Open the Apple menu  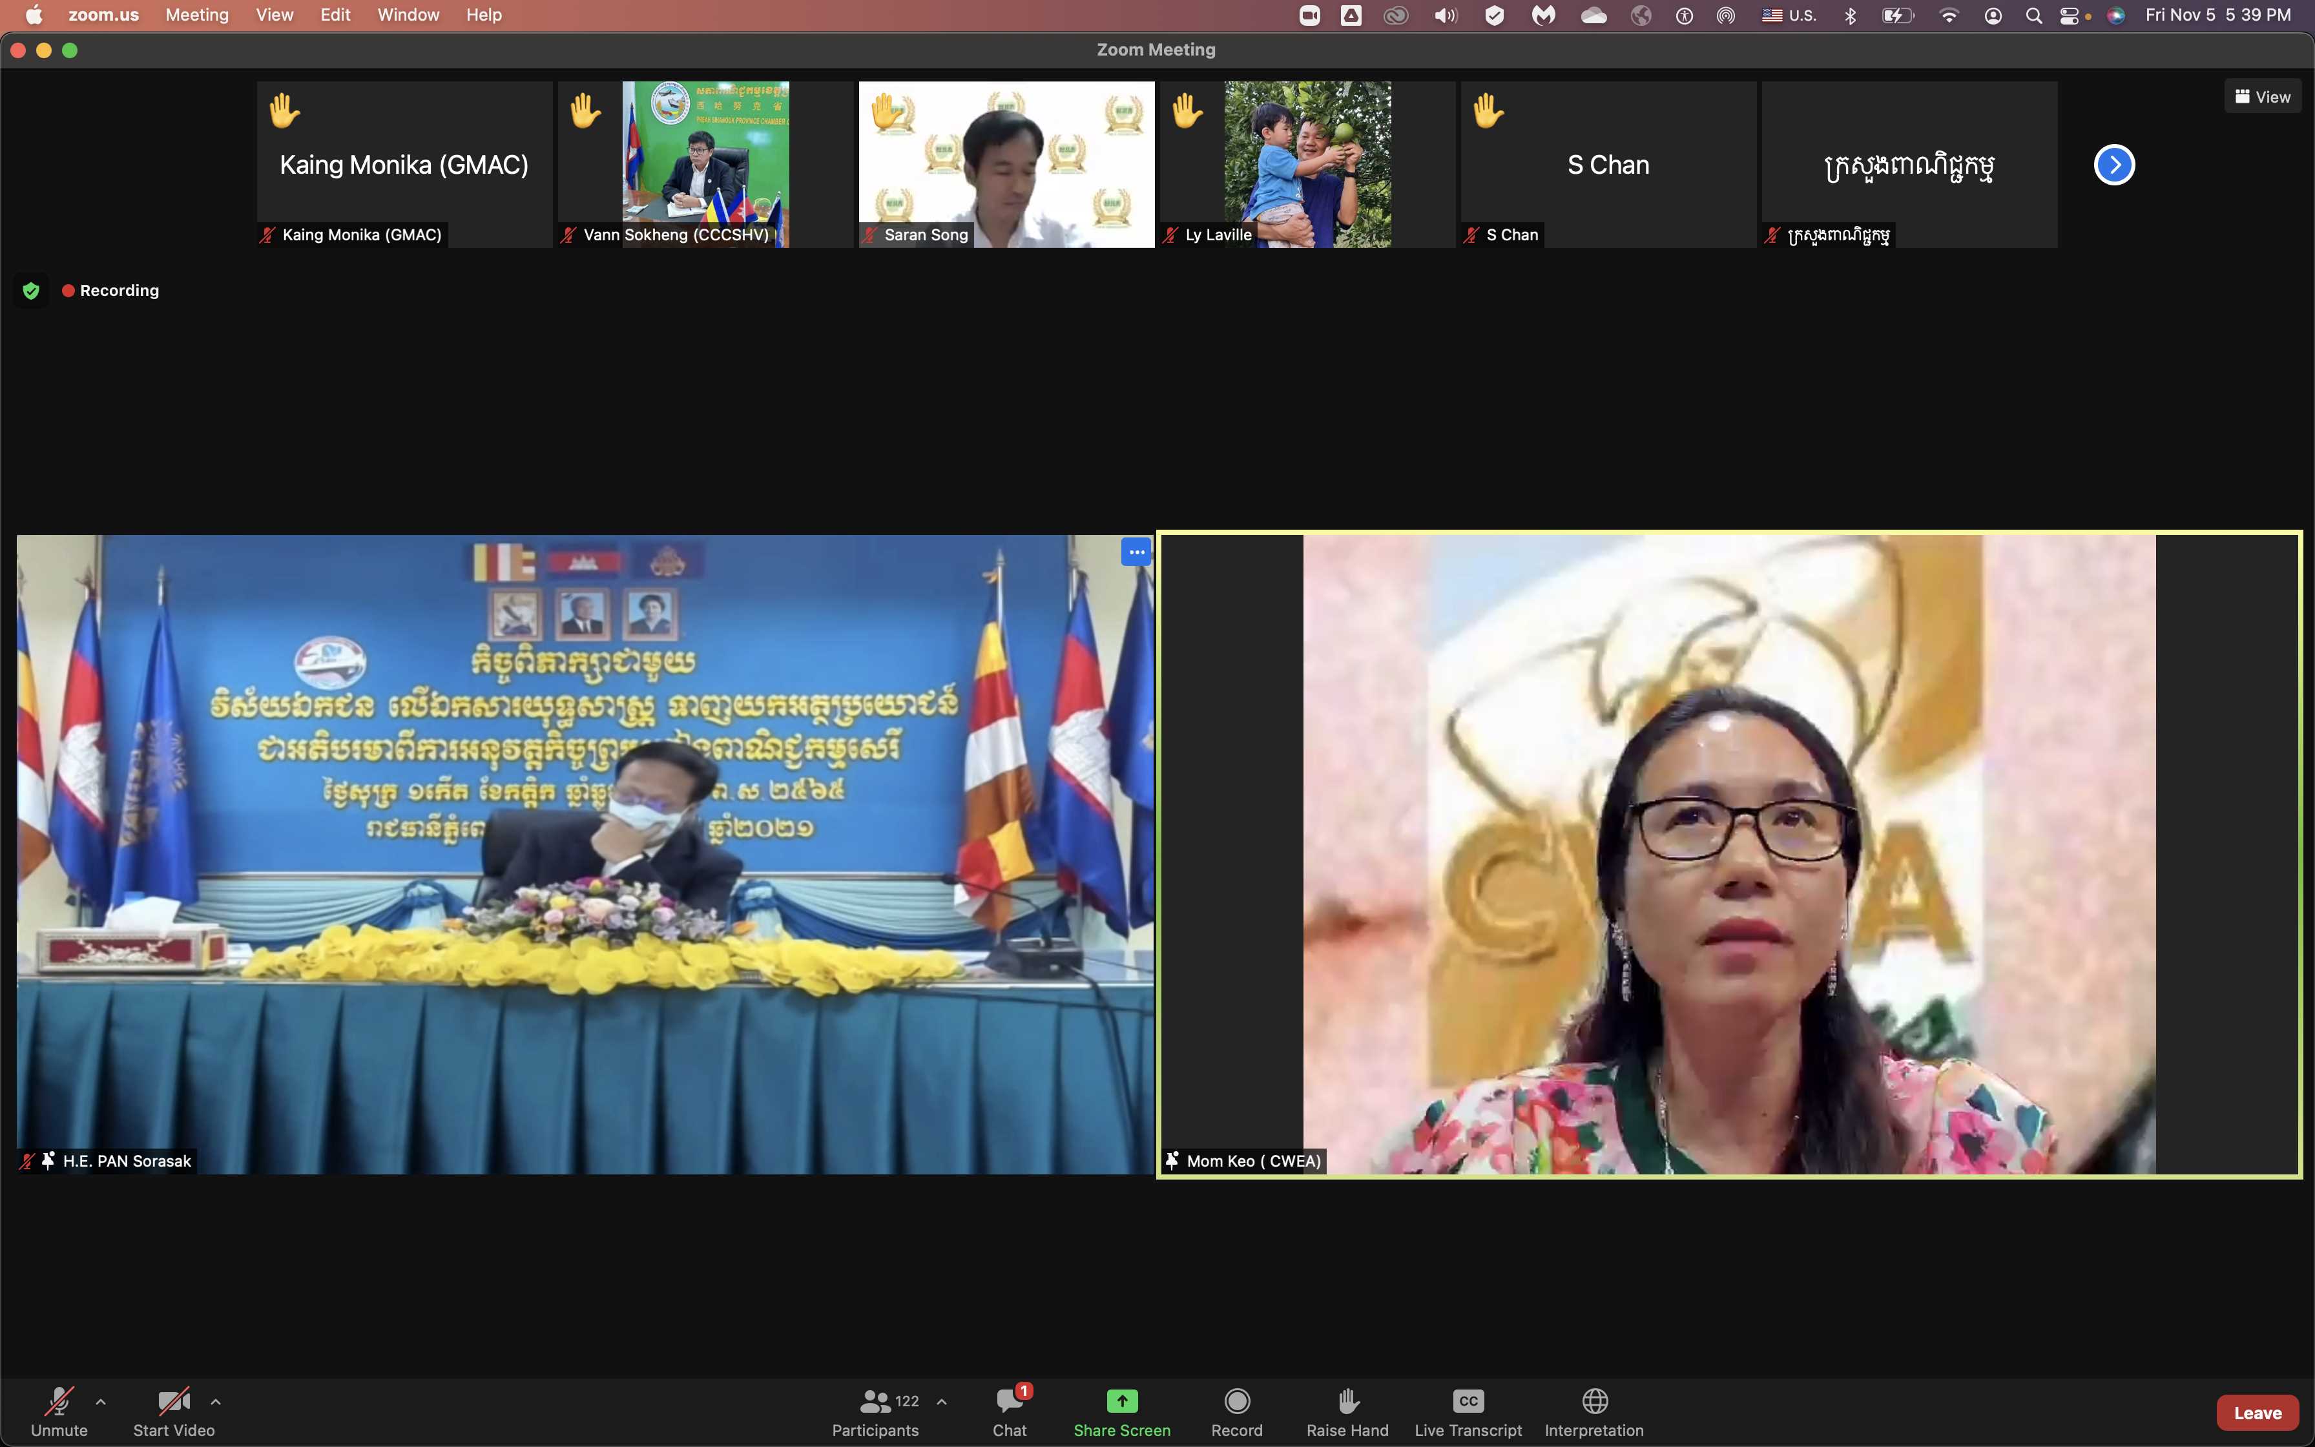pyautogui.click(x=34, y=14)
